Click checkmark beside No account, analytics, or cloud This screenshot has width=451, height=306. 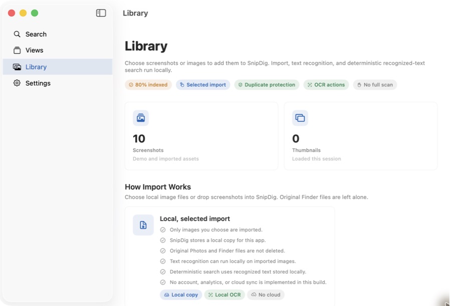point(163,282)
